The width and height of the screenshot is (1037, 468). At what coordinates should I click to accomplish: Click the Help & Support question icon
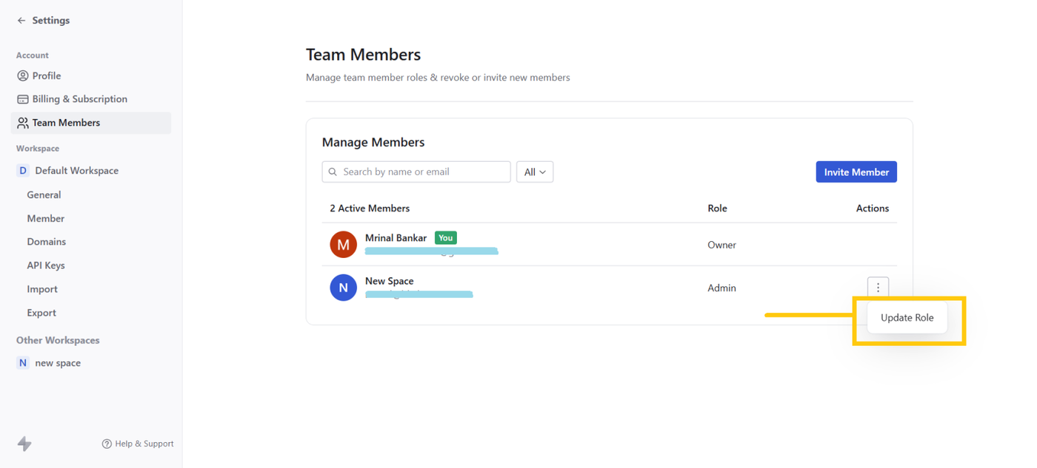pyautogui.click(x=107, y=444)
